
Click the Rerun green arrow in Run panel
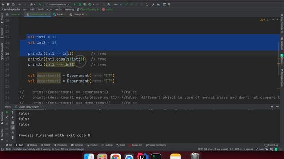7,112
